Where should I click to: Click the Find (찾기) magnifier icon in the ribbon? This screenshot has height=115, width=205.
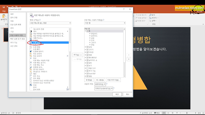click(x=150, y=15)
